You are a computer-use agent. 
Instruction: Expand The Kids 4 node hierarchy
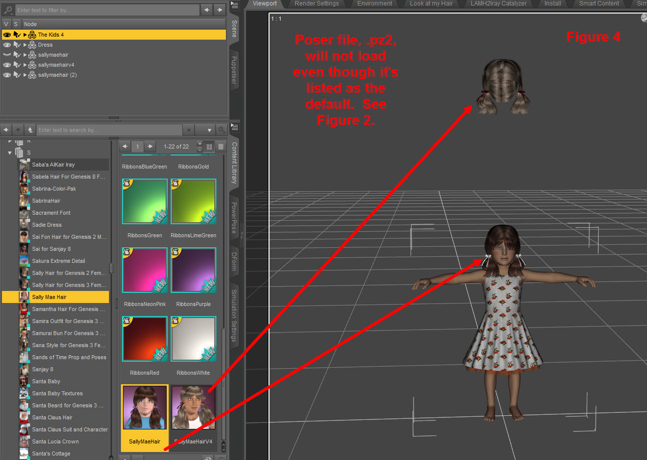click(25, 35)
